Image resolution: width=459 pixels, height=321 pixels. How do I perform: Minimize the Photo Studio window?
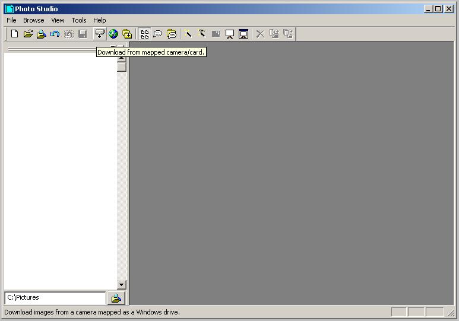click(x=428, y=9)
